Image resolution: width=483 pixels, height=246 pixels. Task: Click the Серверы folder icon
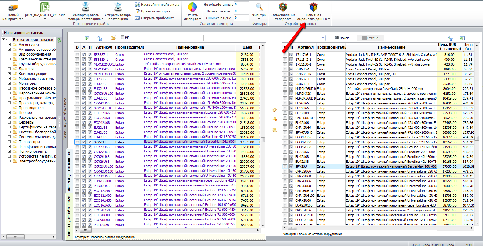(15, 122)
